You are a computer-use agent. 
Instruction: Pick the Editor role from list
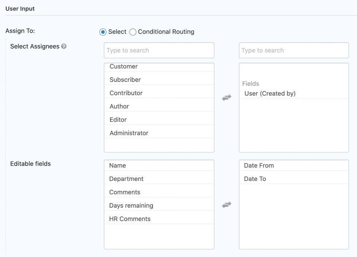tap(118, 120)
